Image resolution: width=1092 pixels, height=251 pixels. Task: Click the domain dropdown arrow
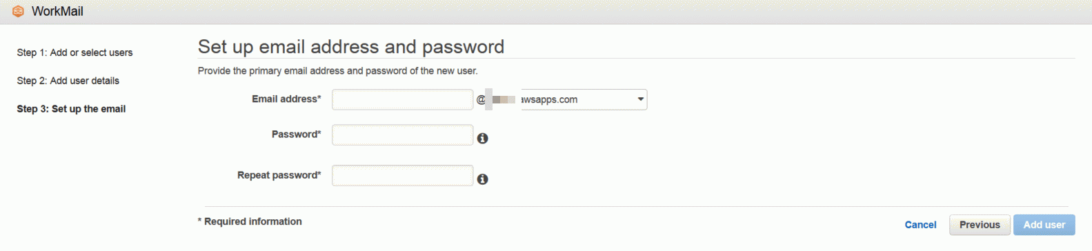(x=641, y=99)
